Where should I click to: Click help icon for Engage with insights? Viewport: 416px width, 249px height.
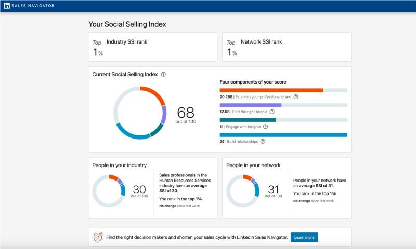[x=265, y=127]
